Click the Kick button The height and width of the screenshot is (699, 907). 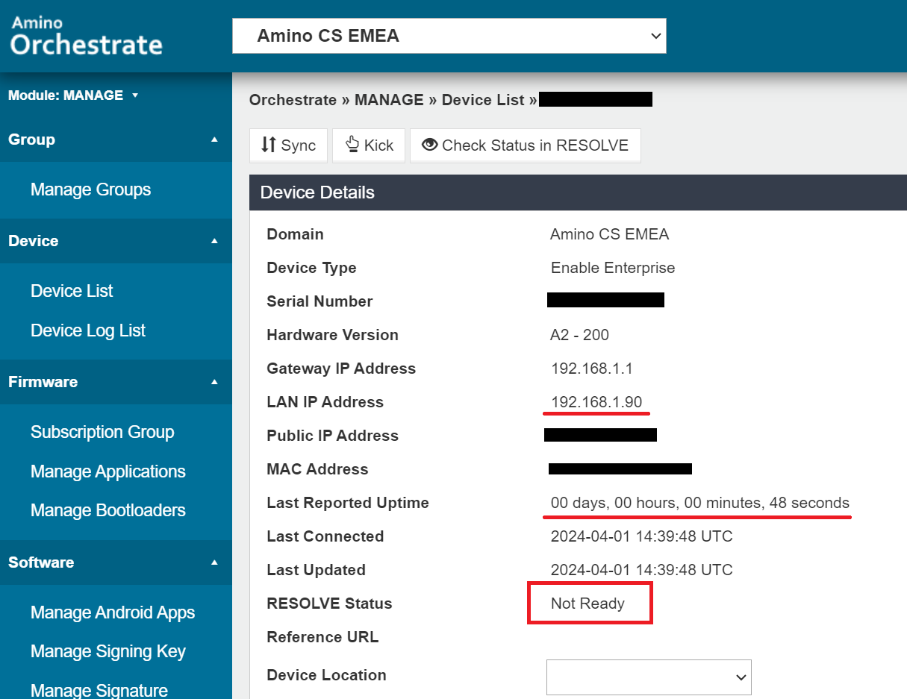pos(369,145)
